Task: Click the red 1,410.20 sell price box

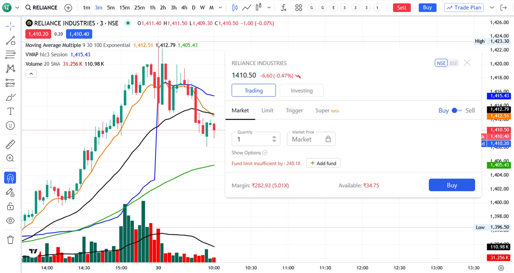Action: (x=38, y=34)
